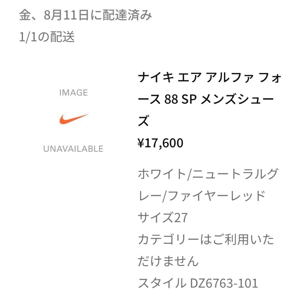This screenshot has height=304, width=304.
Task: Click the サイズ27 size line
Action: pos(163,217)
